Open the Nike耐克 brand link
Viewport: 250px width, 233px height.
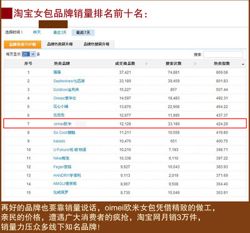pos(61,158)
